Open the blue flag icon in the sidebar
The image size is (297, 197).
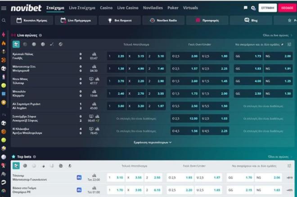pyautogui.click(x=4, y=94)
